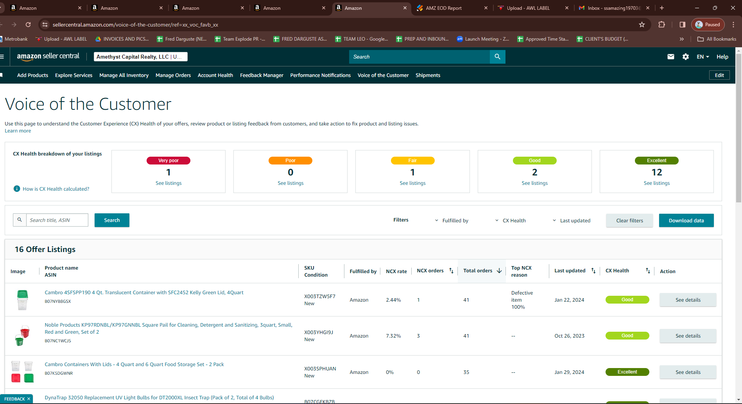Open Feedback Manager menu item
The width and height of the screenshot is (742, 404).
[x=262, y=75]
